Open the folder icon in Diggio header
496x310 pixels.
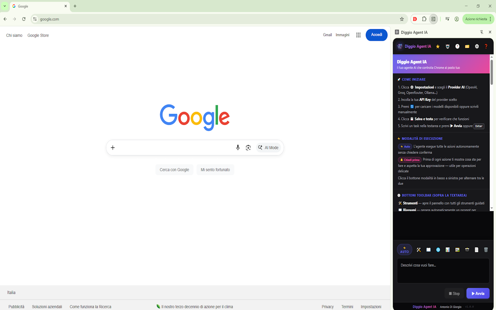click(467, 46)
